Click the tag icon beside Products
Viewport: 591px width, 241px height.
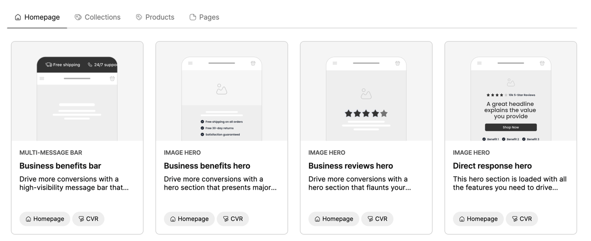pyautogui.click(x=139, y=17)
